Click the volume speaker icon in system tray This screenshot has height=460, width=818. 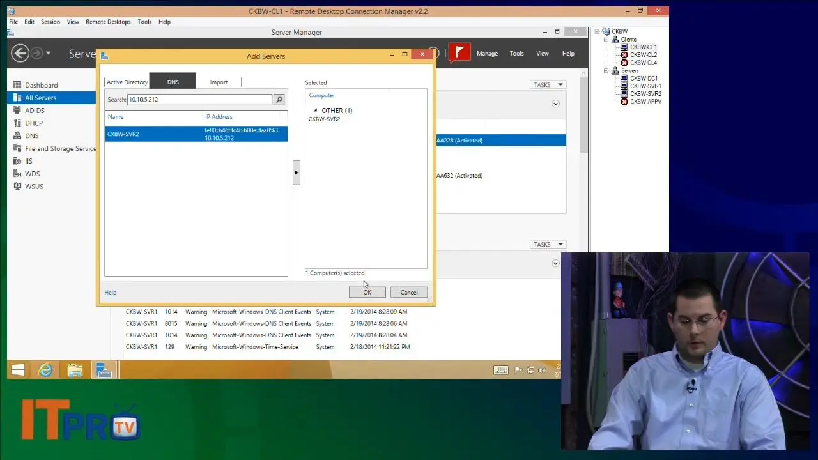pyautogui.click(x=542, y=370)
